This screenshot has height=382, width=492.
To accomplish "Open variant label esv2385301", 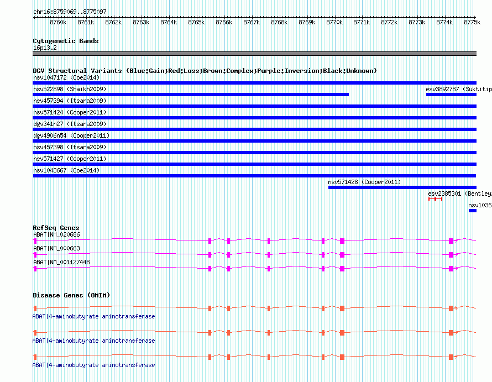I will point(460,193).
